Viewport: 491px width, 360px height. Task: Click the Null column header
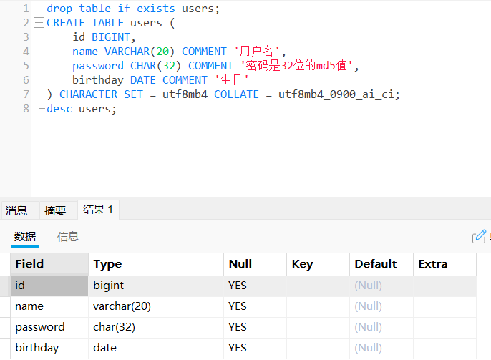click(256, 264)
